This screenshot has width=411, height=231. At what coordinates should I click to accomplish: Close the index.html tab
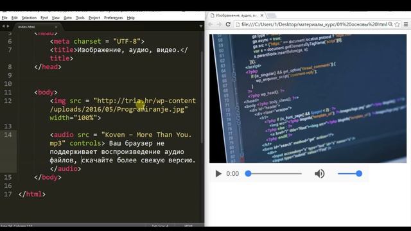click(56, 27)
